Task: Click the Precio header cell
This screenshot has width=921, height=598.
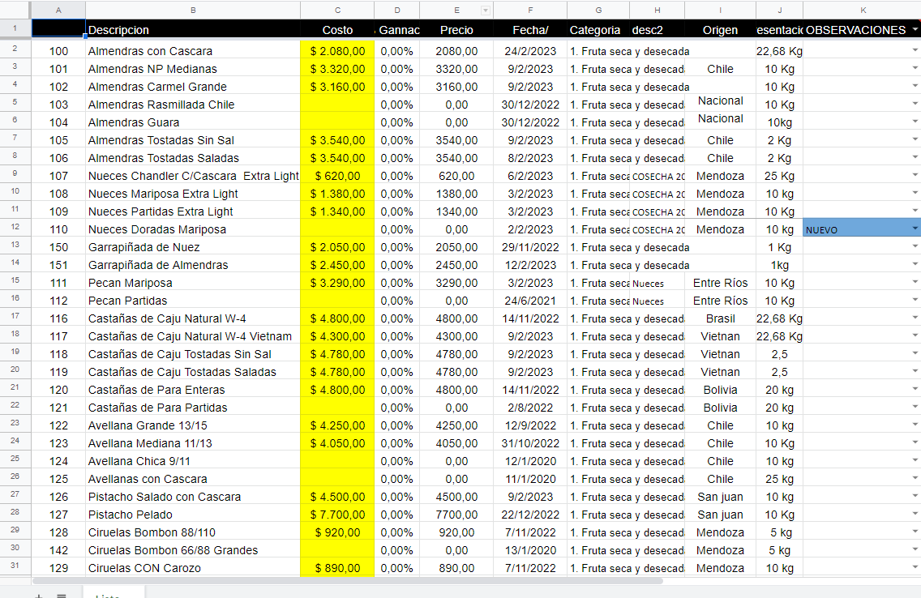Action: tap(456, 29)
